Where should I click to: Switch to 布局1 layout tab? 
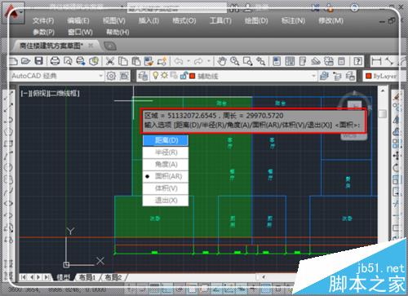tap(87, 277)
